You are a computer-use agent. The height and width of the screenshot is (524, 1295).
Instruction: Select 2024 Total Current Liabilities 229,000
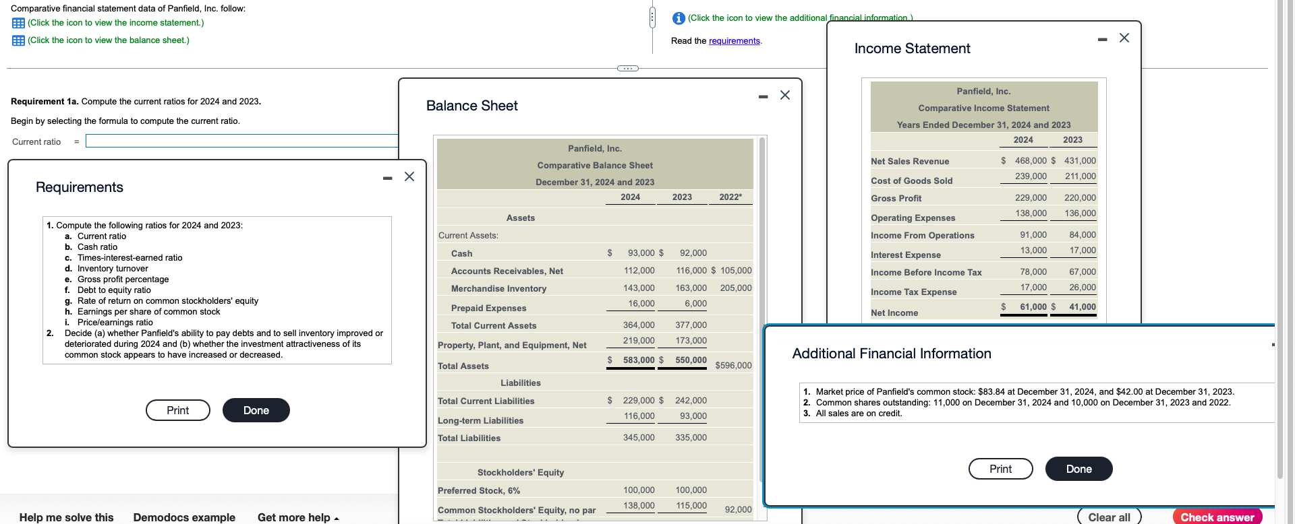639,401
